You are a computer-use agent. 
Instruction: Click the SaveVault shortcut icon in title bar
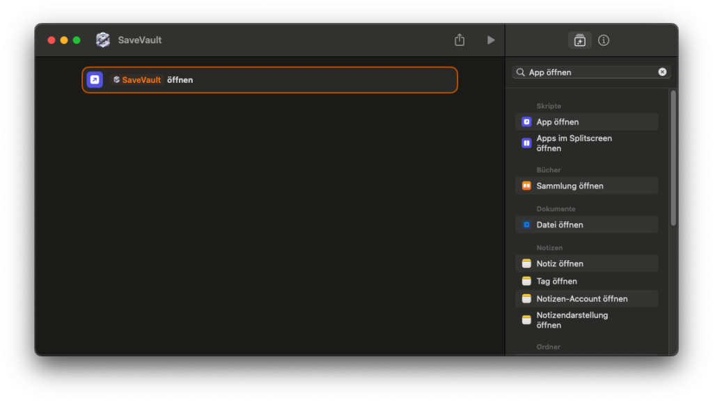click(103, 40)
